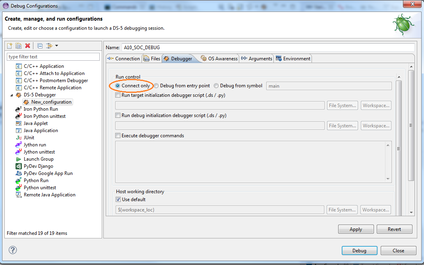Image resolution: width=424 pixels, height=265 pixels.
Task: Click the Name input field
Action: coord(268,48)
